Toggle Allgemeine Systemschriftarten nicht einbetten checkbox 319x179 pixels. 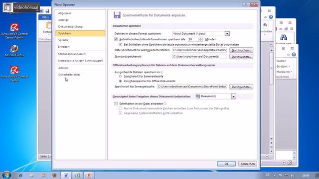(121, 113)
